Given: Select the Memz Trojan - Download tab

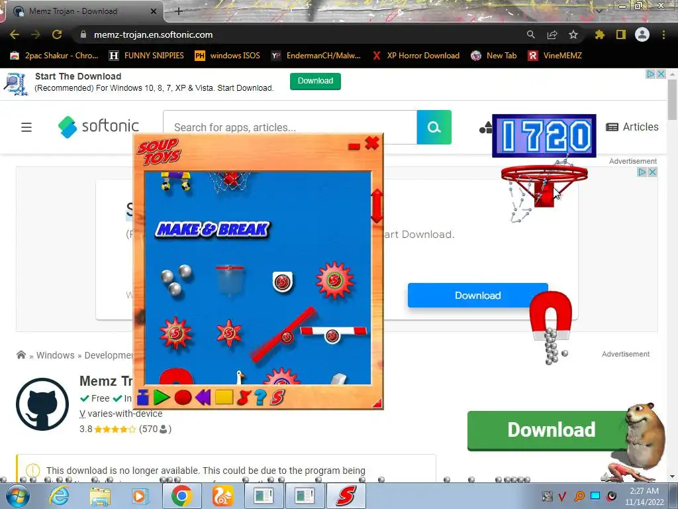Looking at the screenshot, I should point(84,11).
